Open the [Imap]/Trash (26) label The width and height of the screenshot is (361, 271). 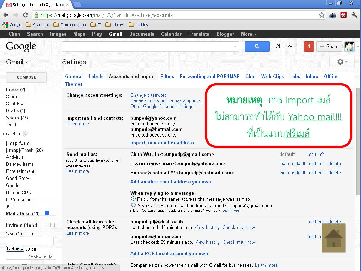[x=24, y=150]
